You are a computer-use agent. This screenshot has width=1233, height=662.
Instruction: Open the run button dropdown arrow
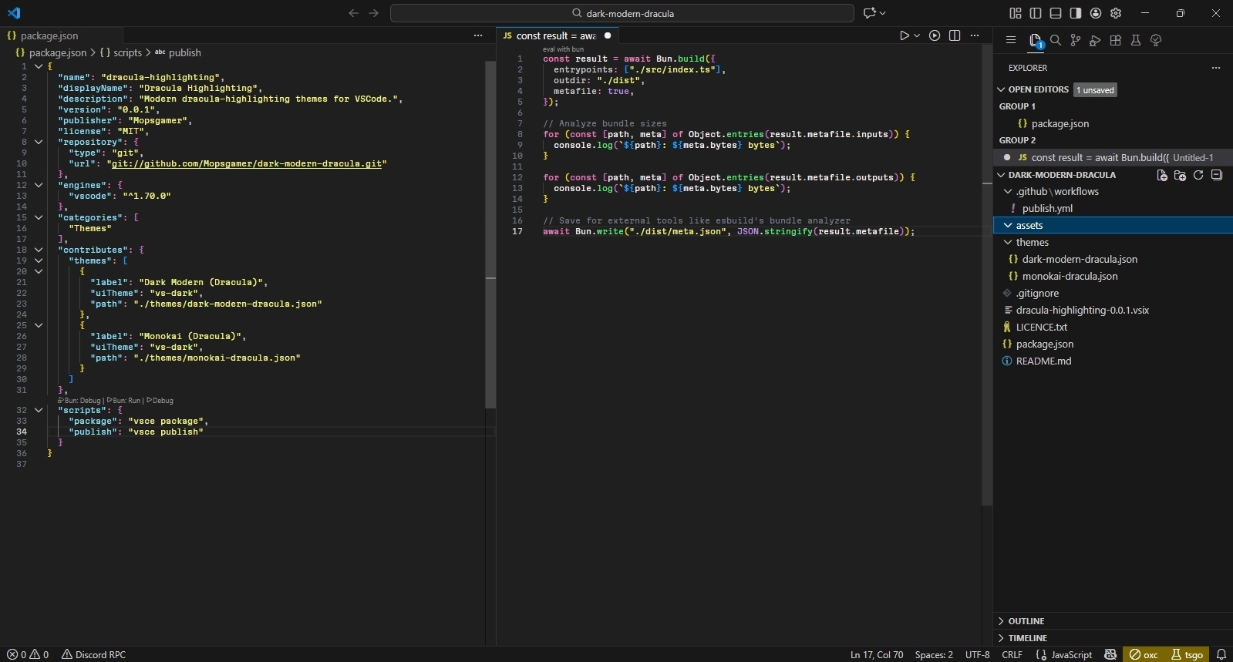click(x=917, y=35)
